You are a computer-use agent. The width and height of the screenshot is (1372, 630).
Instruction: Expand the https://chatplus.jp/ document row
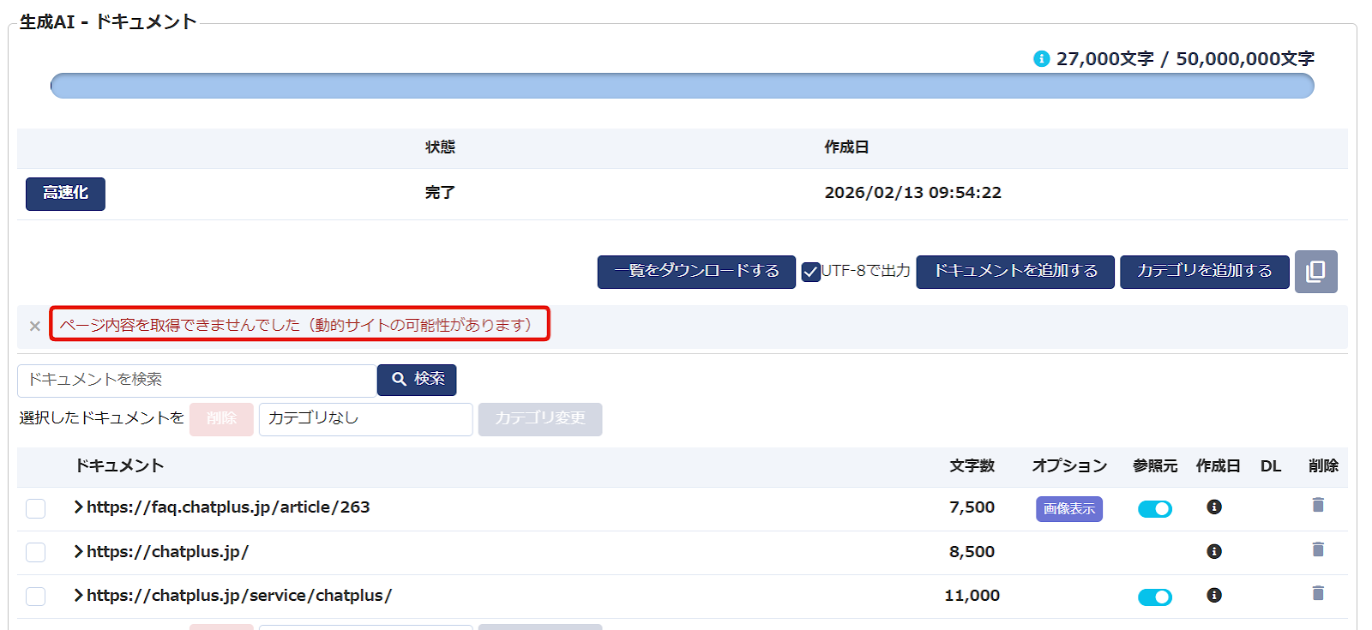[x=79, y=551]
